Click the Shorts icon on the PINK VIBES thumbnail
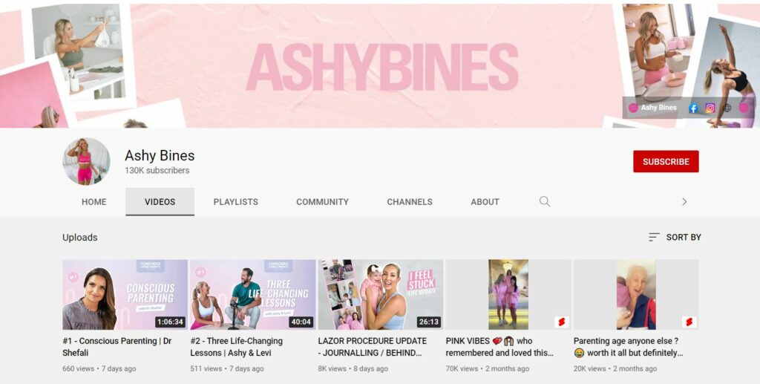The height and width of the screenshot is (384, 760). click(x=561, y=322)
